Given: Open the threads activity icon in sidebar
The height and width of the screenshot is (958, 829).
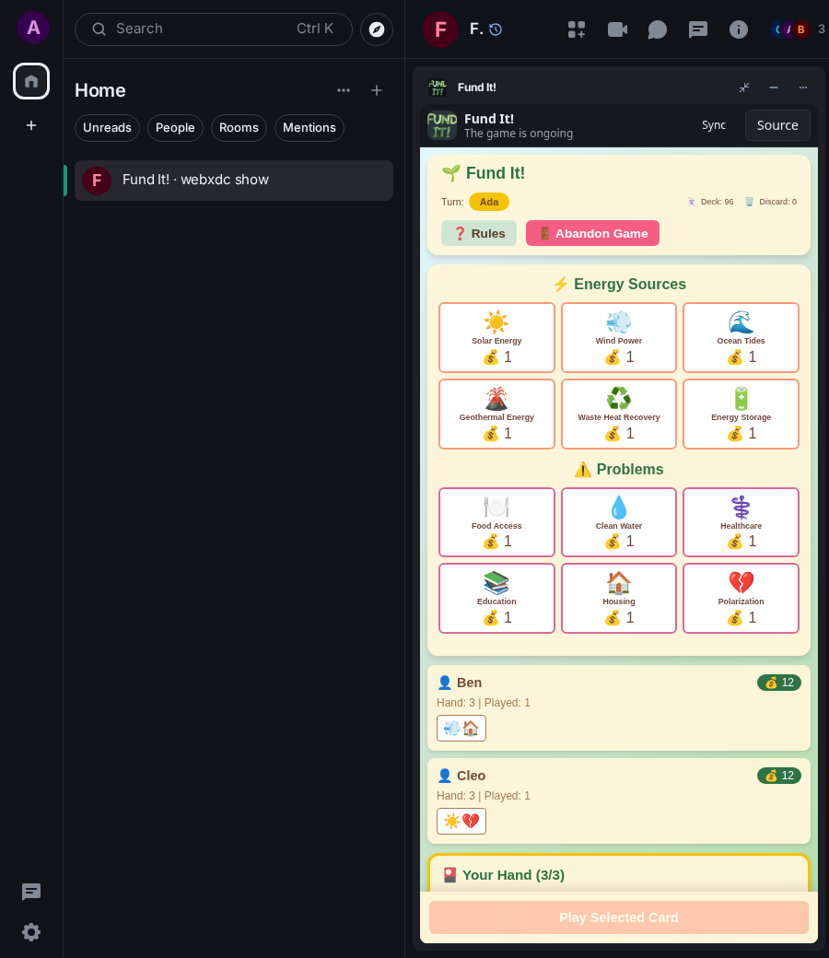Looking at the screenshot, I should [31, 892].
